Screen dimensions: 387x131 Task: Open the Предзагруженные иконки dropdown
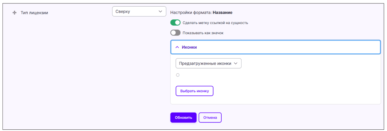[208, 63]
